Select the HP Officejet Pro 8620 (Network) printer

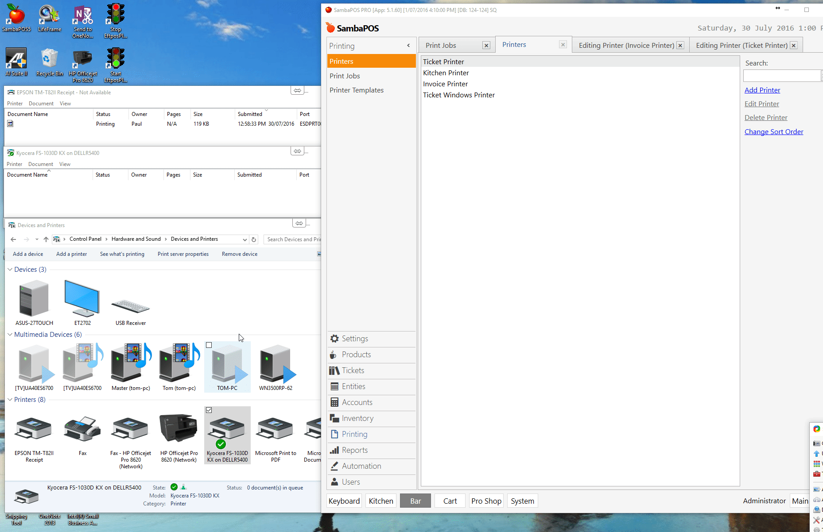click(179, 438)
